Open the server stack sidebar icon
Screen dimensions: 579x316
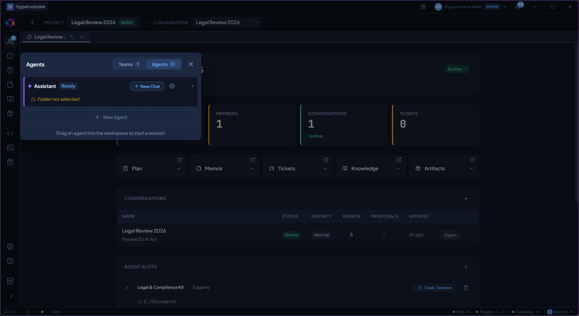pos(10,281)
